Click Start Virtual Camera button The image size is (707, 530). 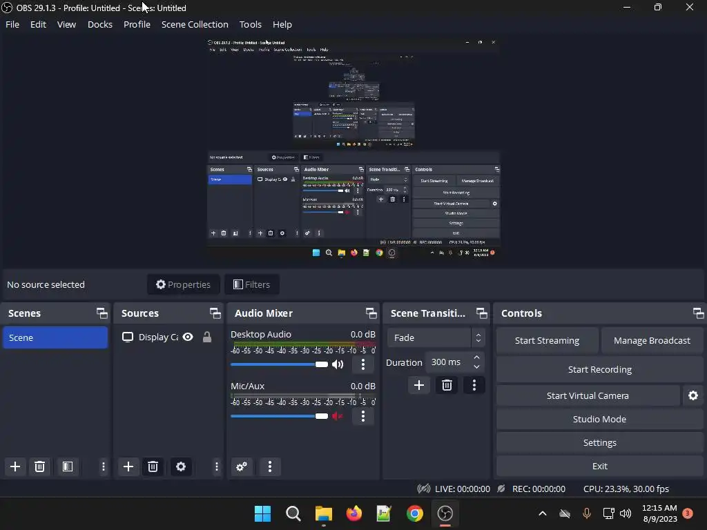point(588,395)
